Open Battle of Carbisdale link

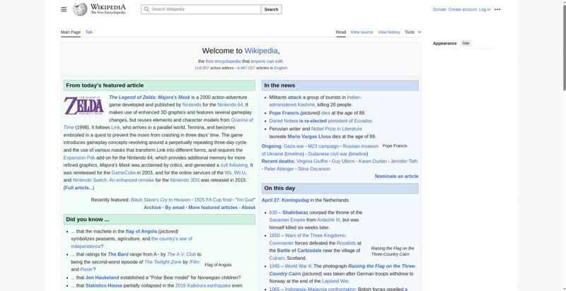point(299,250)
